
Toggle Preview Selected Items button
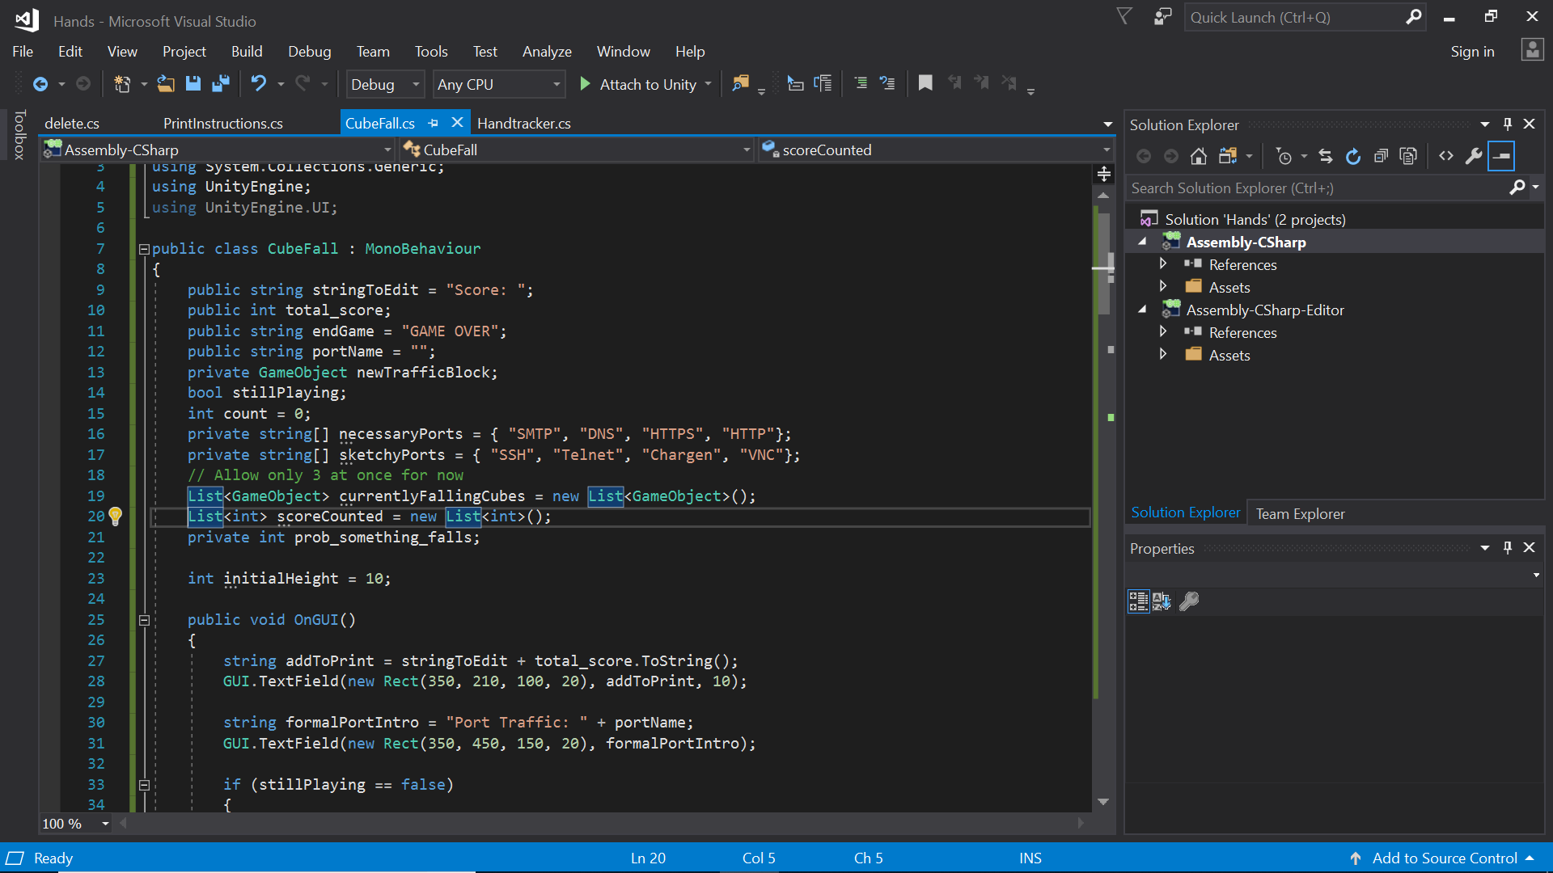1501,156
